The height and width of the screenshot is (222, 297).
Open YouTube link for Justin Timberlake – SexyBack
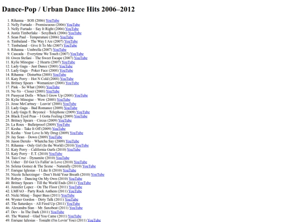75,33
